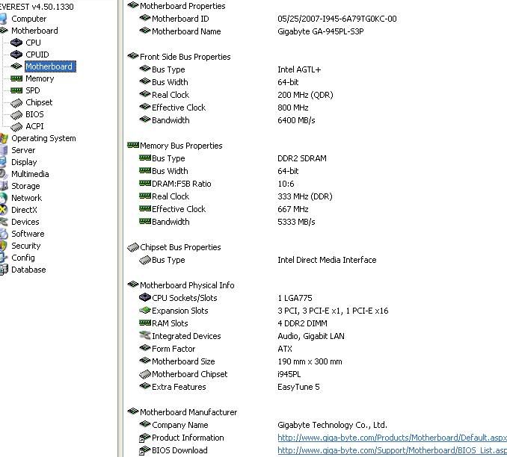
Task: Select the highlighted Motherboard sub-item
Action: (50, 66)
